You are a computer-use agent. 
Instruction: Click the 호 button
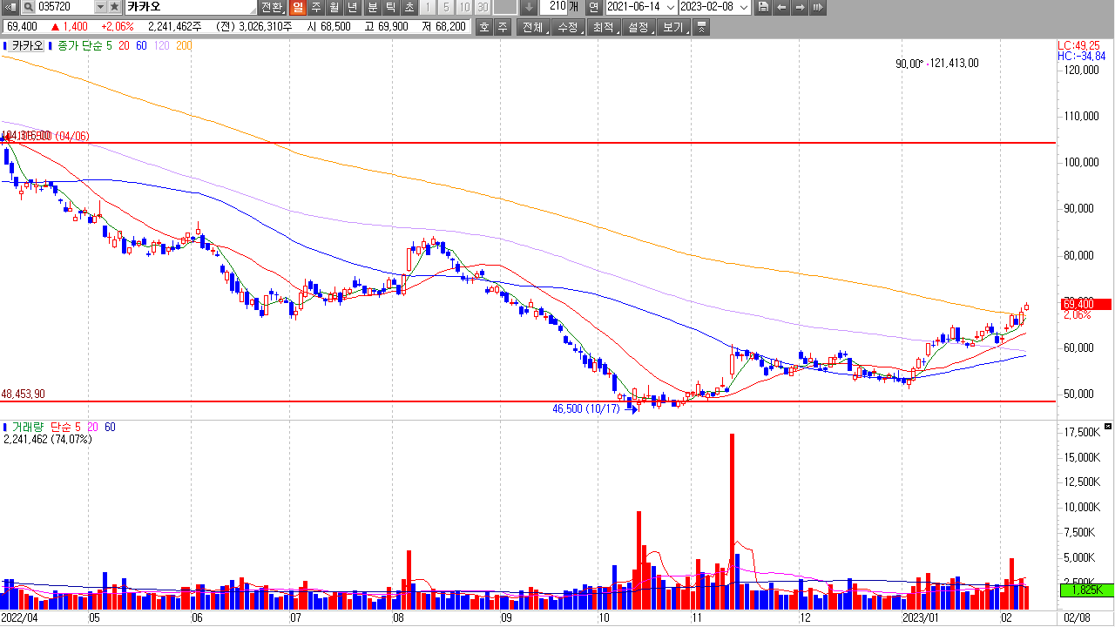pos(483,27)
